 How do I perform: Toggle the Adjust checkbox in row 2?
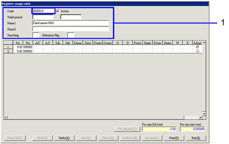coord(198,51)
